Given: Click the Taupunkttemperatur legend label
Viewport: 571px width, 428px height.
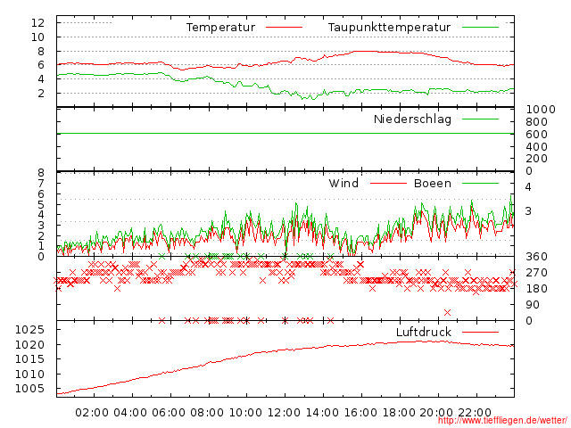Looking at the screenshot, I should coord(389,28).
